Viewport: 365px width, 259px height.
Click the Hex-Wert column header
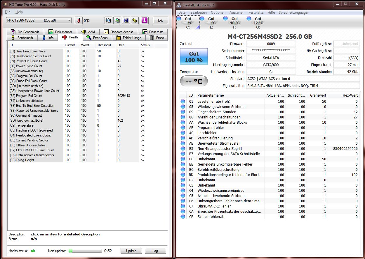point(344,95)
